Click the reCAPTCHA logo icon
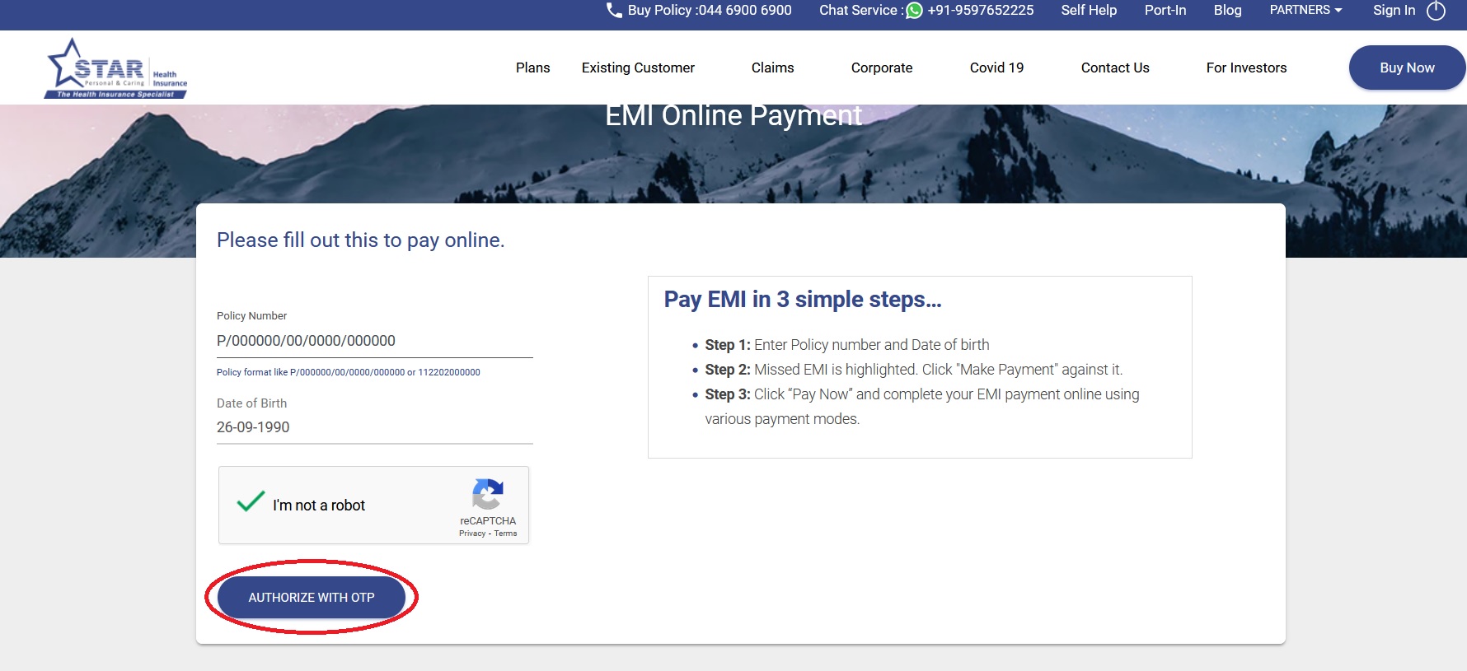Image resolution: width=1467 pixels, height=671 pixels. click(x=487, y=494)
